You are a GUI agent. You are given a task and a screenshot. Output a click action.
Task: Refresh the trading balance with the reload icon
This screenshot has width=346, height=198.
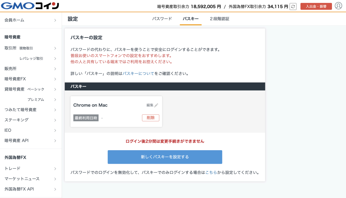tap(293, 7)
